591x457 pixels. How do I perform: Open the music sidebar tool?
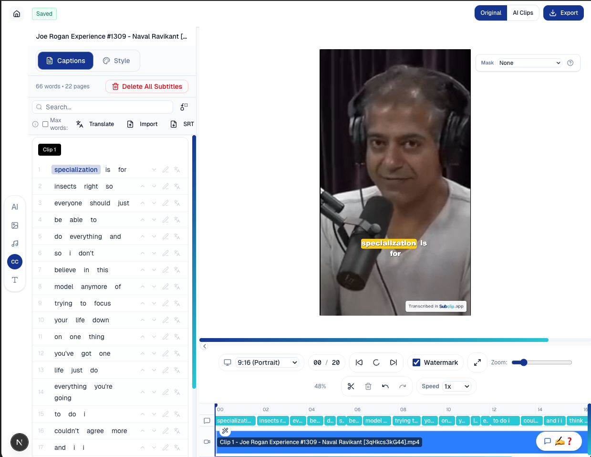[15, 244]
